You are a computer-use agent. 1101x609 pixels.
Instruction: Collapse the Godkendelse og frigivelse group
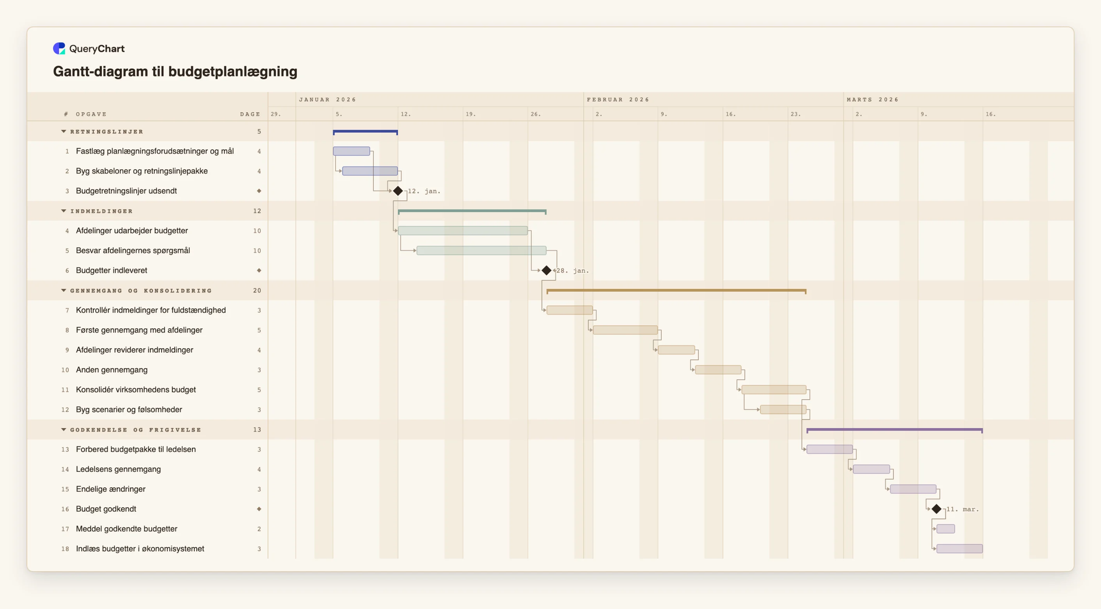point(64,430)
